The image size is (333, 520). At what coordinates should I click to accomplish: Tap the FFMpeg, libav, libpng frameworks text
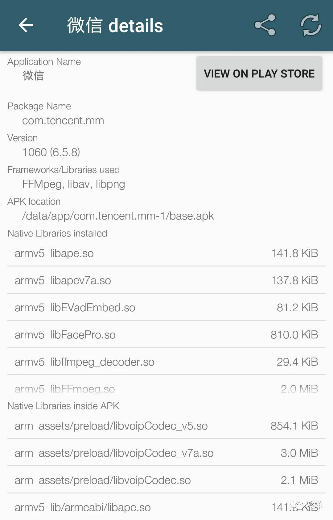coord(73,184)
